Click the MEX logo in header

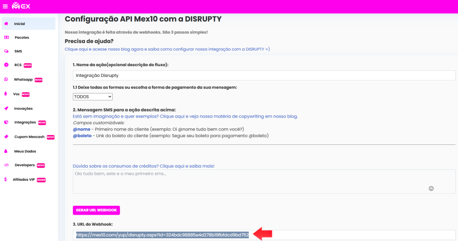coord(21,6)
